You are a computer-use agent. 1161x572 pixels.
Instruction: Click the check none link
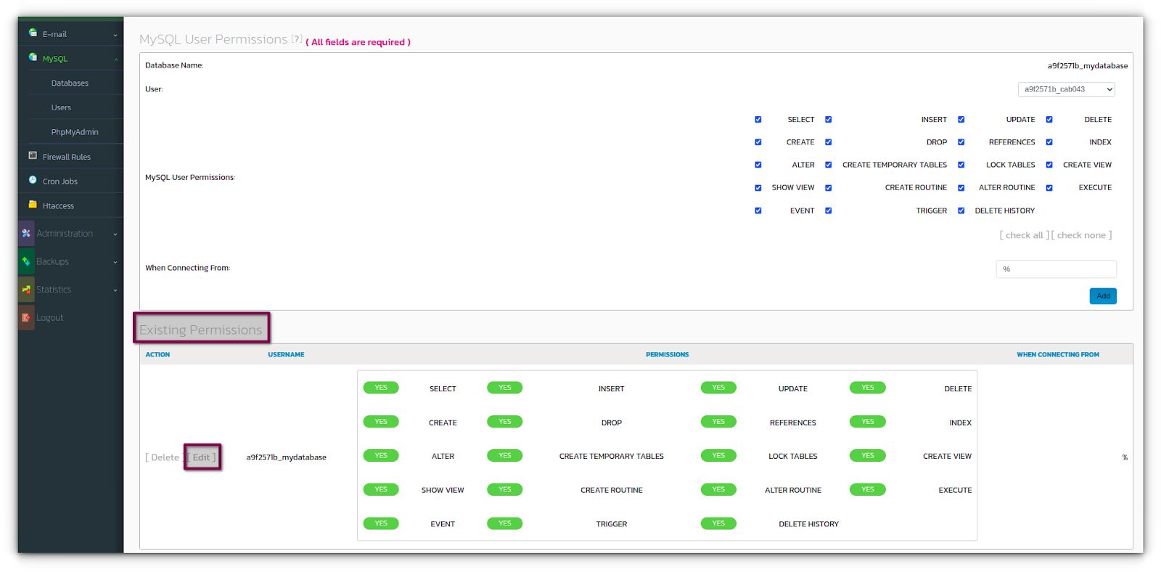(x=1081, y=235)
